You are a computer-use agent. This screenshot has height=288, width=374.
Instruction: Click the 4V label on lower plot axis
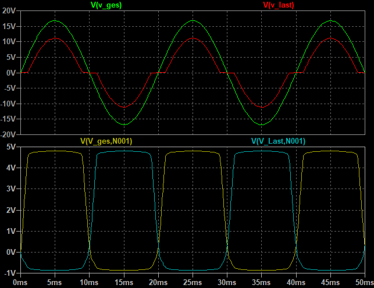11,168
